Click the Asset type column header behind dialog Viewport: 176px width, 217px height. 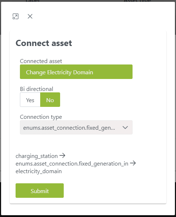click(137, 1)
